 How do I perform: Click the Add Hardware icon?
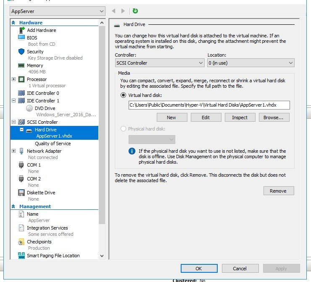pyautogui.click(x=21, y=30)
